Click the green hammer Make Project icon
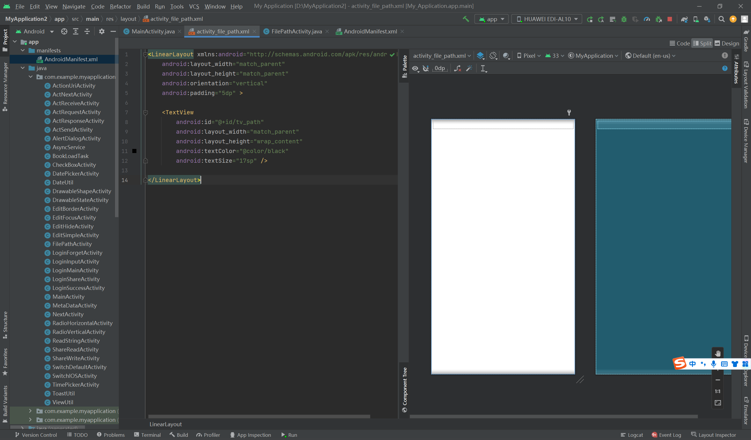 (466, 19)
